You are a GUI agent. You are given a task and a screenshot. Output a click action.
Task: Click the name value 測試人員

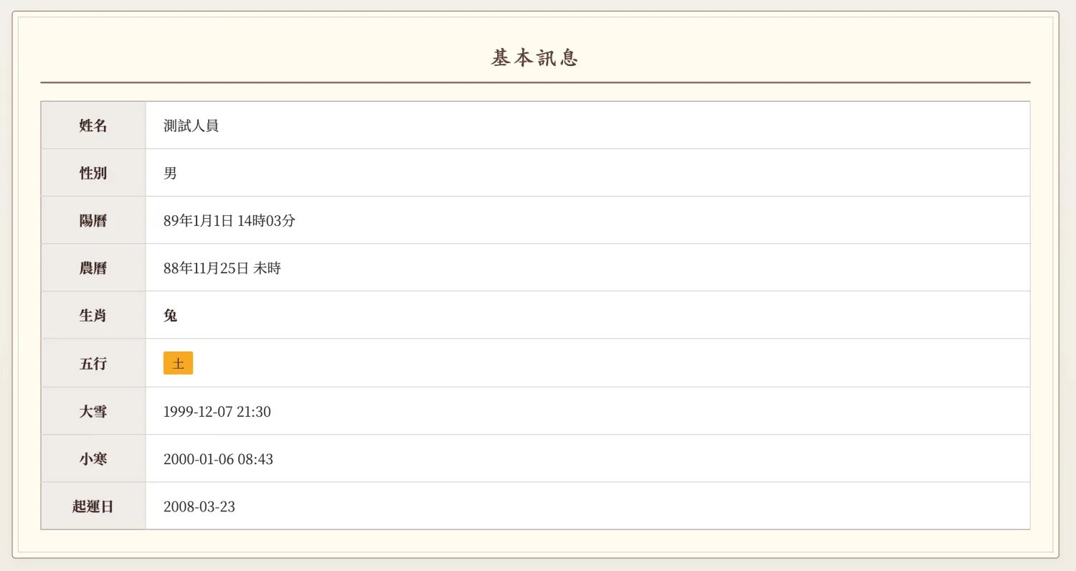pyautogui.click(x=191, y=126)
